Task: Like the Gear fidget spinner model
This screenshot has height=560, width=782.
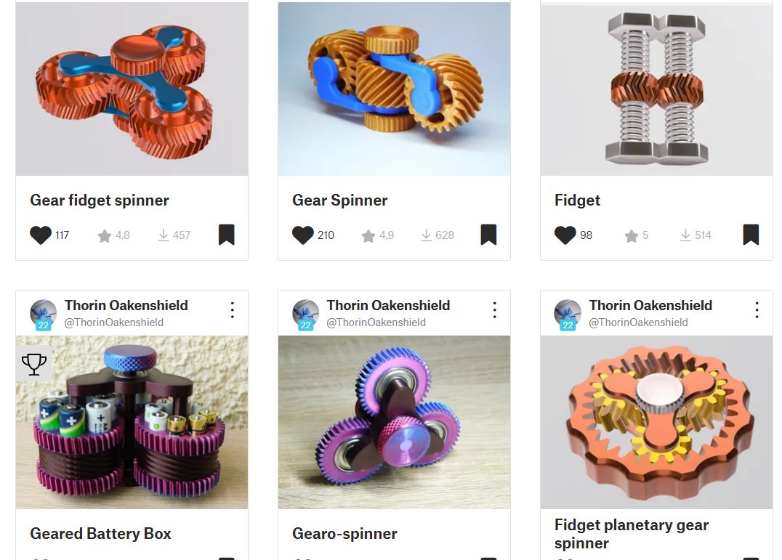Action: pos(41,235)
